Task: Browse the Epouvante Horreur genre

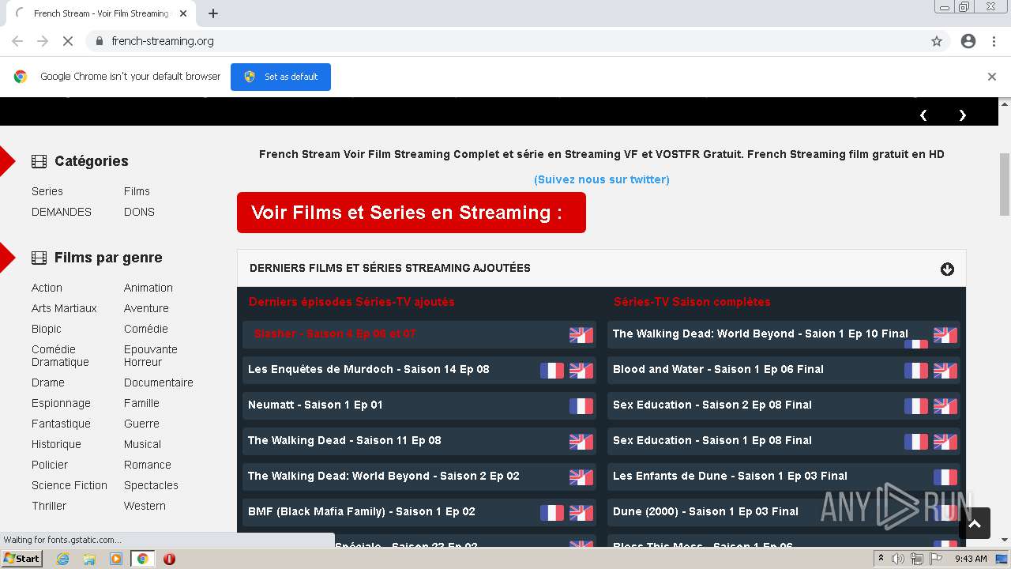Action: pos(151,356)
